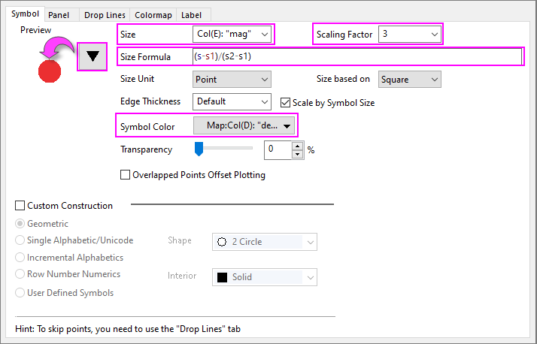Click the Transparency percentage value field
This screenshot has width=537, height=344.
point(277,149)
